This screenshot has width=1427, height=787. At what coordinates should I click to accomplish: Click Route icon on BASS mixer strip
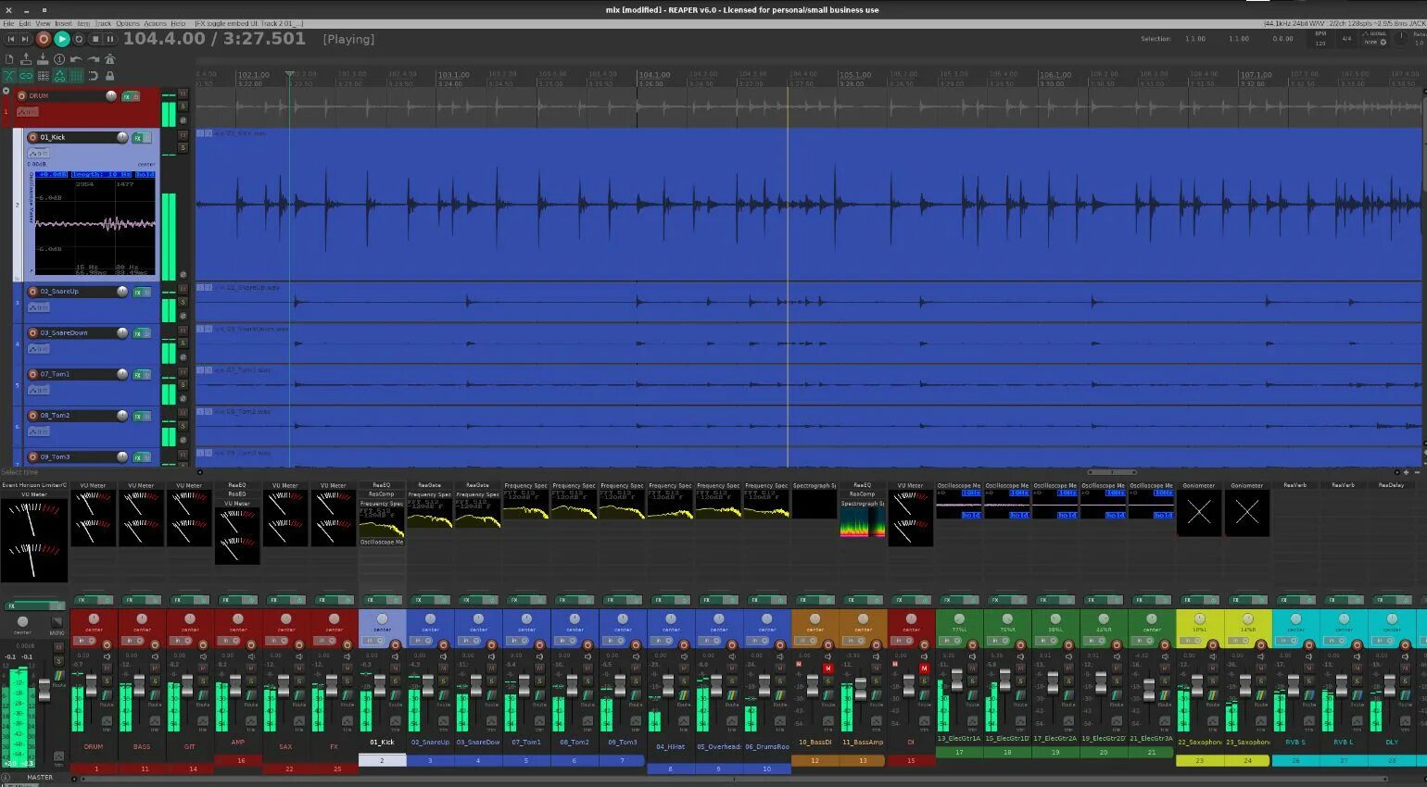[155, 695]
